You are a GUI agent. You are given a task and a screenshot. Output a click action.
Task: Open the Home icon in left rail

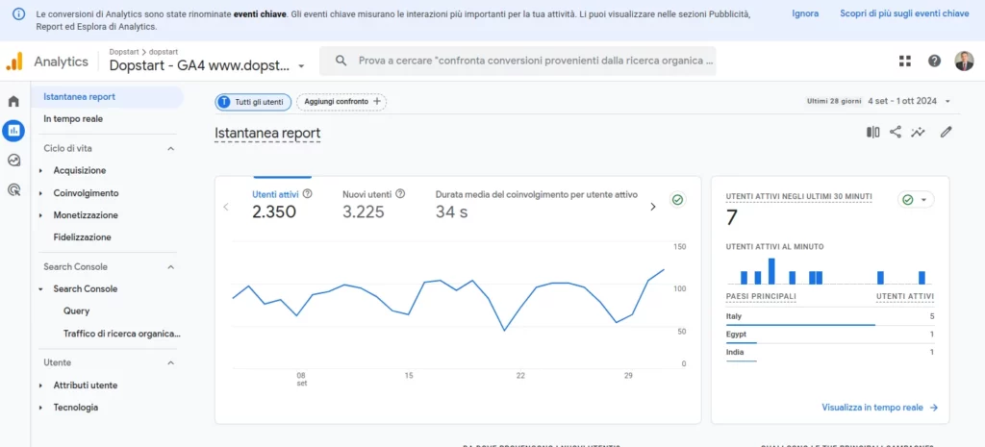pos(13,101)
